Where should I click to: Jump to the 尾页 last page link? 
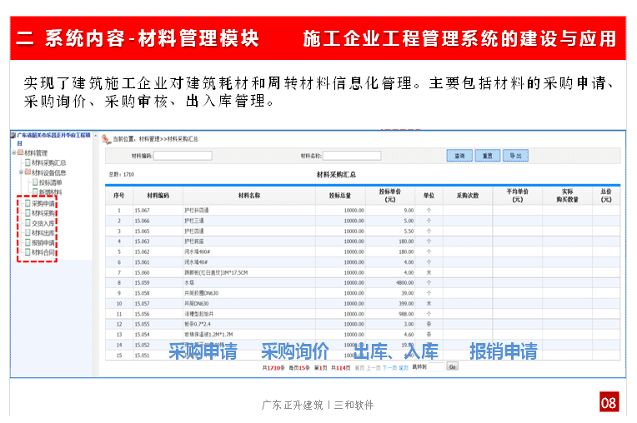pyautogui.click(x=404, y=368)
